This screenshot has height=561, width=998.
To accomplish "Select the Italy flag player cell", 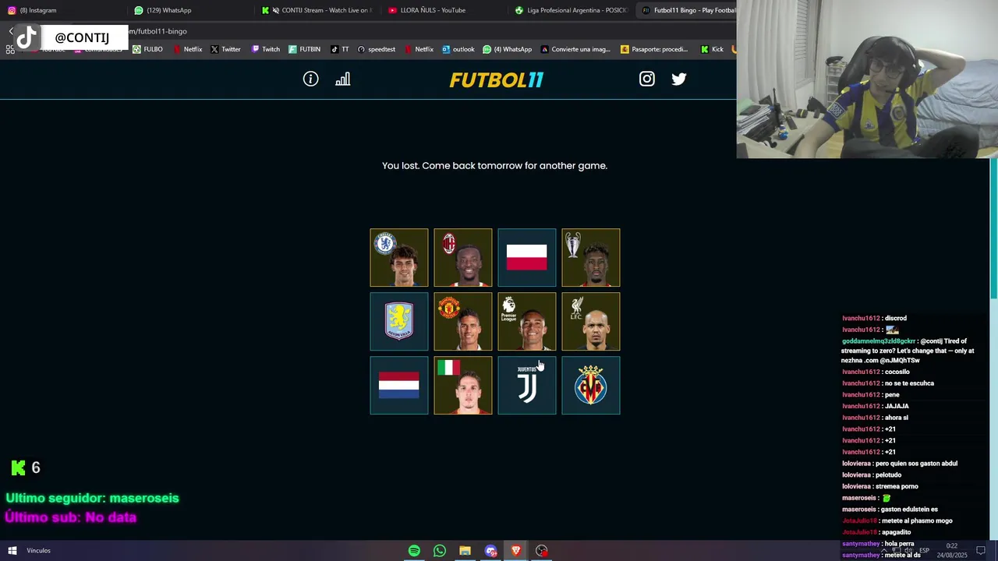I will tap(463, 385).
